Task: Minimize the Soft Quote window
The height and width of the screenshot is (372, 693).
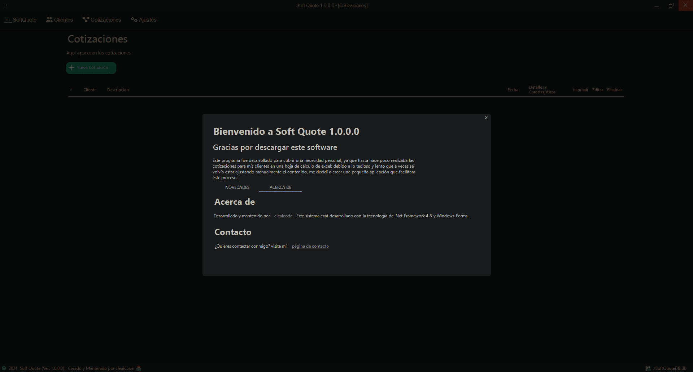Action: (x=657, y=5)
